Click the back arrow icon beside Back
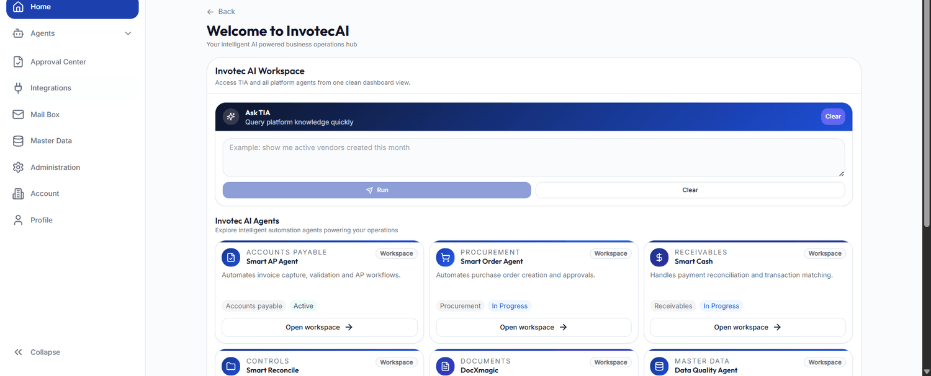This screenshot has height=376, width=931. tap(210, 12)
